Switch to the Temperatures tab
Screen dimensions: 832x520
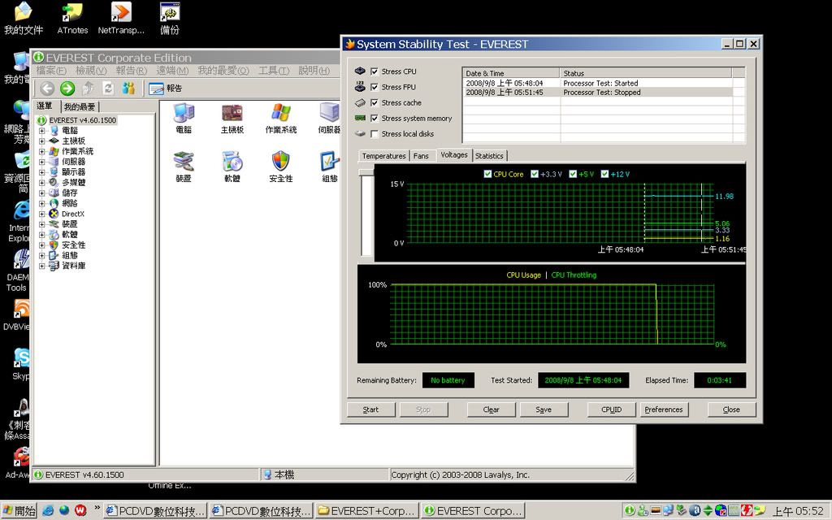coord(383,155)
